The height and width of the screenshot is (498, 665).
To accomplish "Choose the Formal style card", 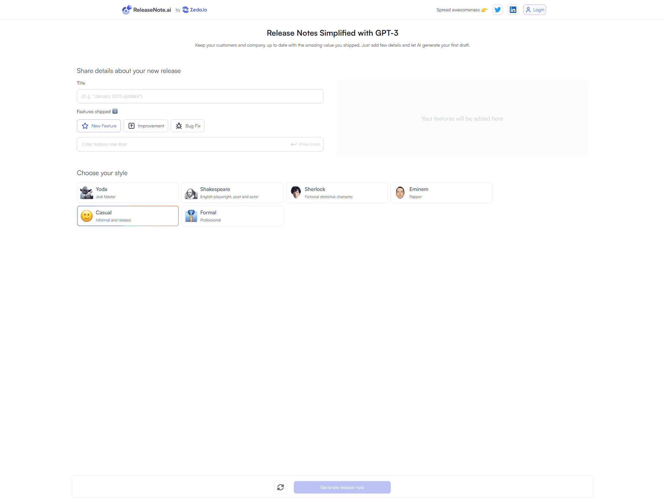I will coord(232,216).
